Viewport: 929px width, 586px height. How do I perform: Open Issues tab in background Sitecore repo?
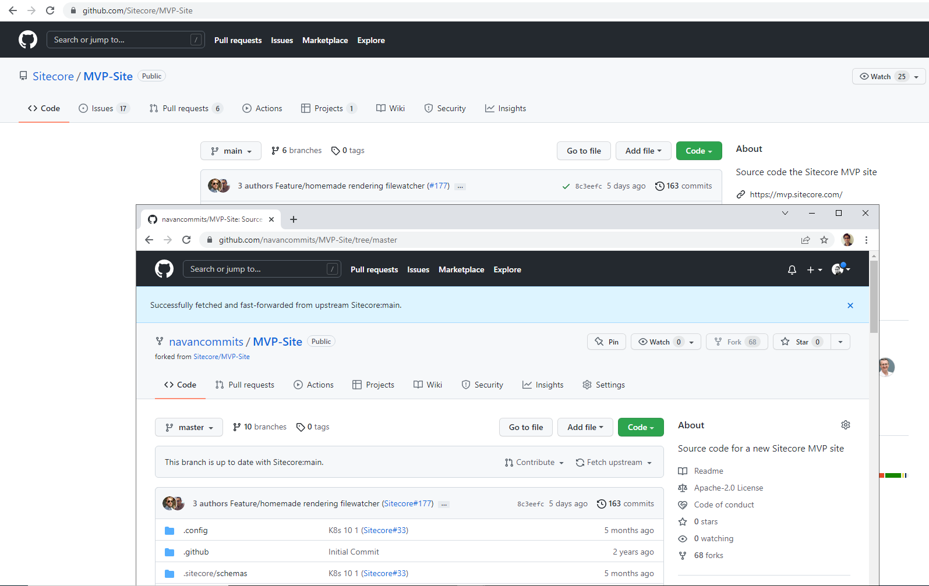coord(104,108)
